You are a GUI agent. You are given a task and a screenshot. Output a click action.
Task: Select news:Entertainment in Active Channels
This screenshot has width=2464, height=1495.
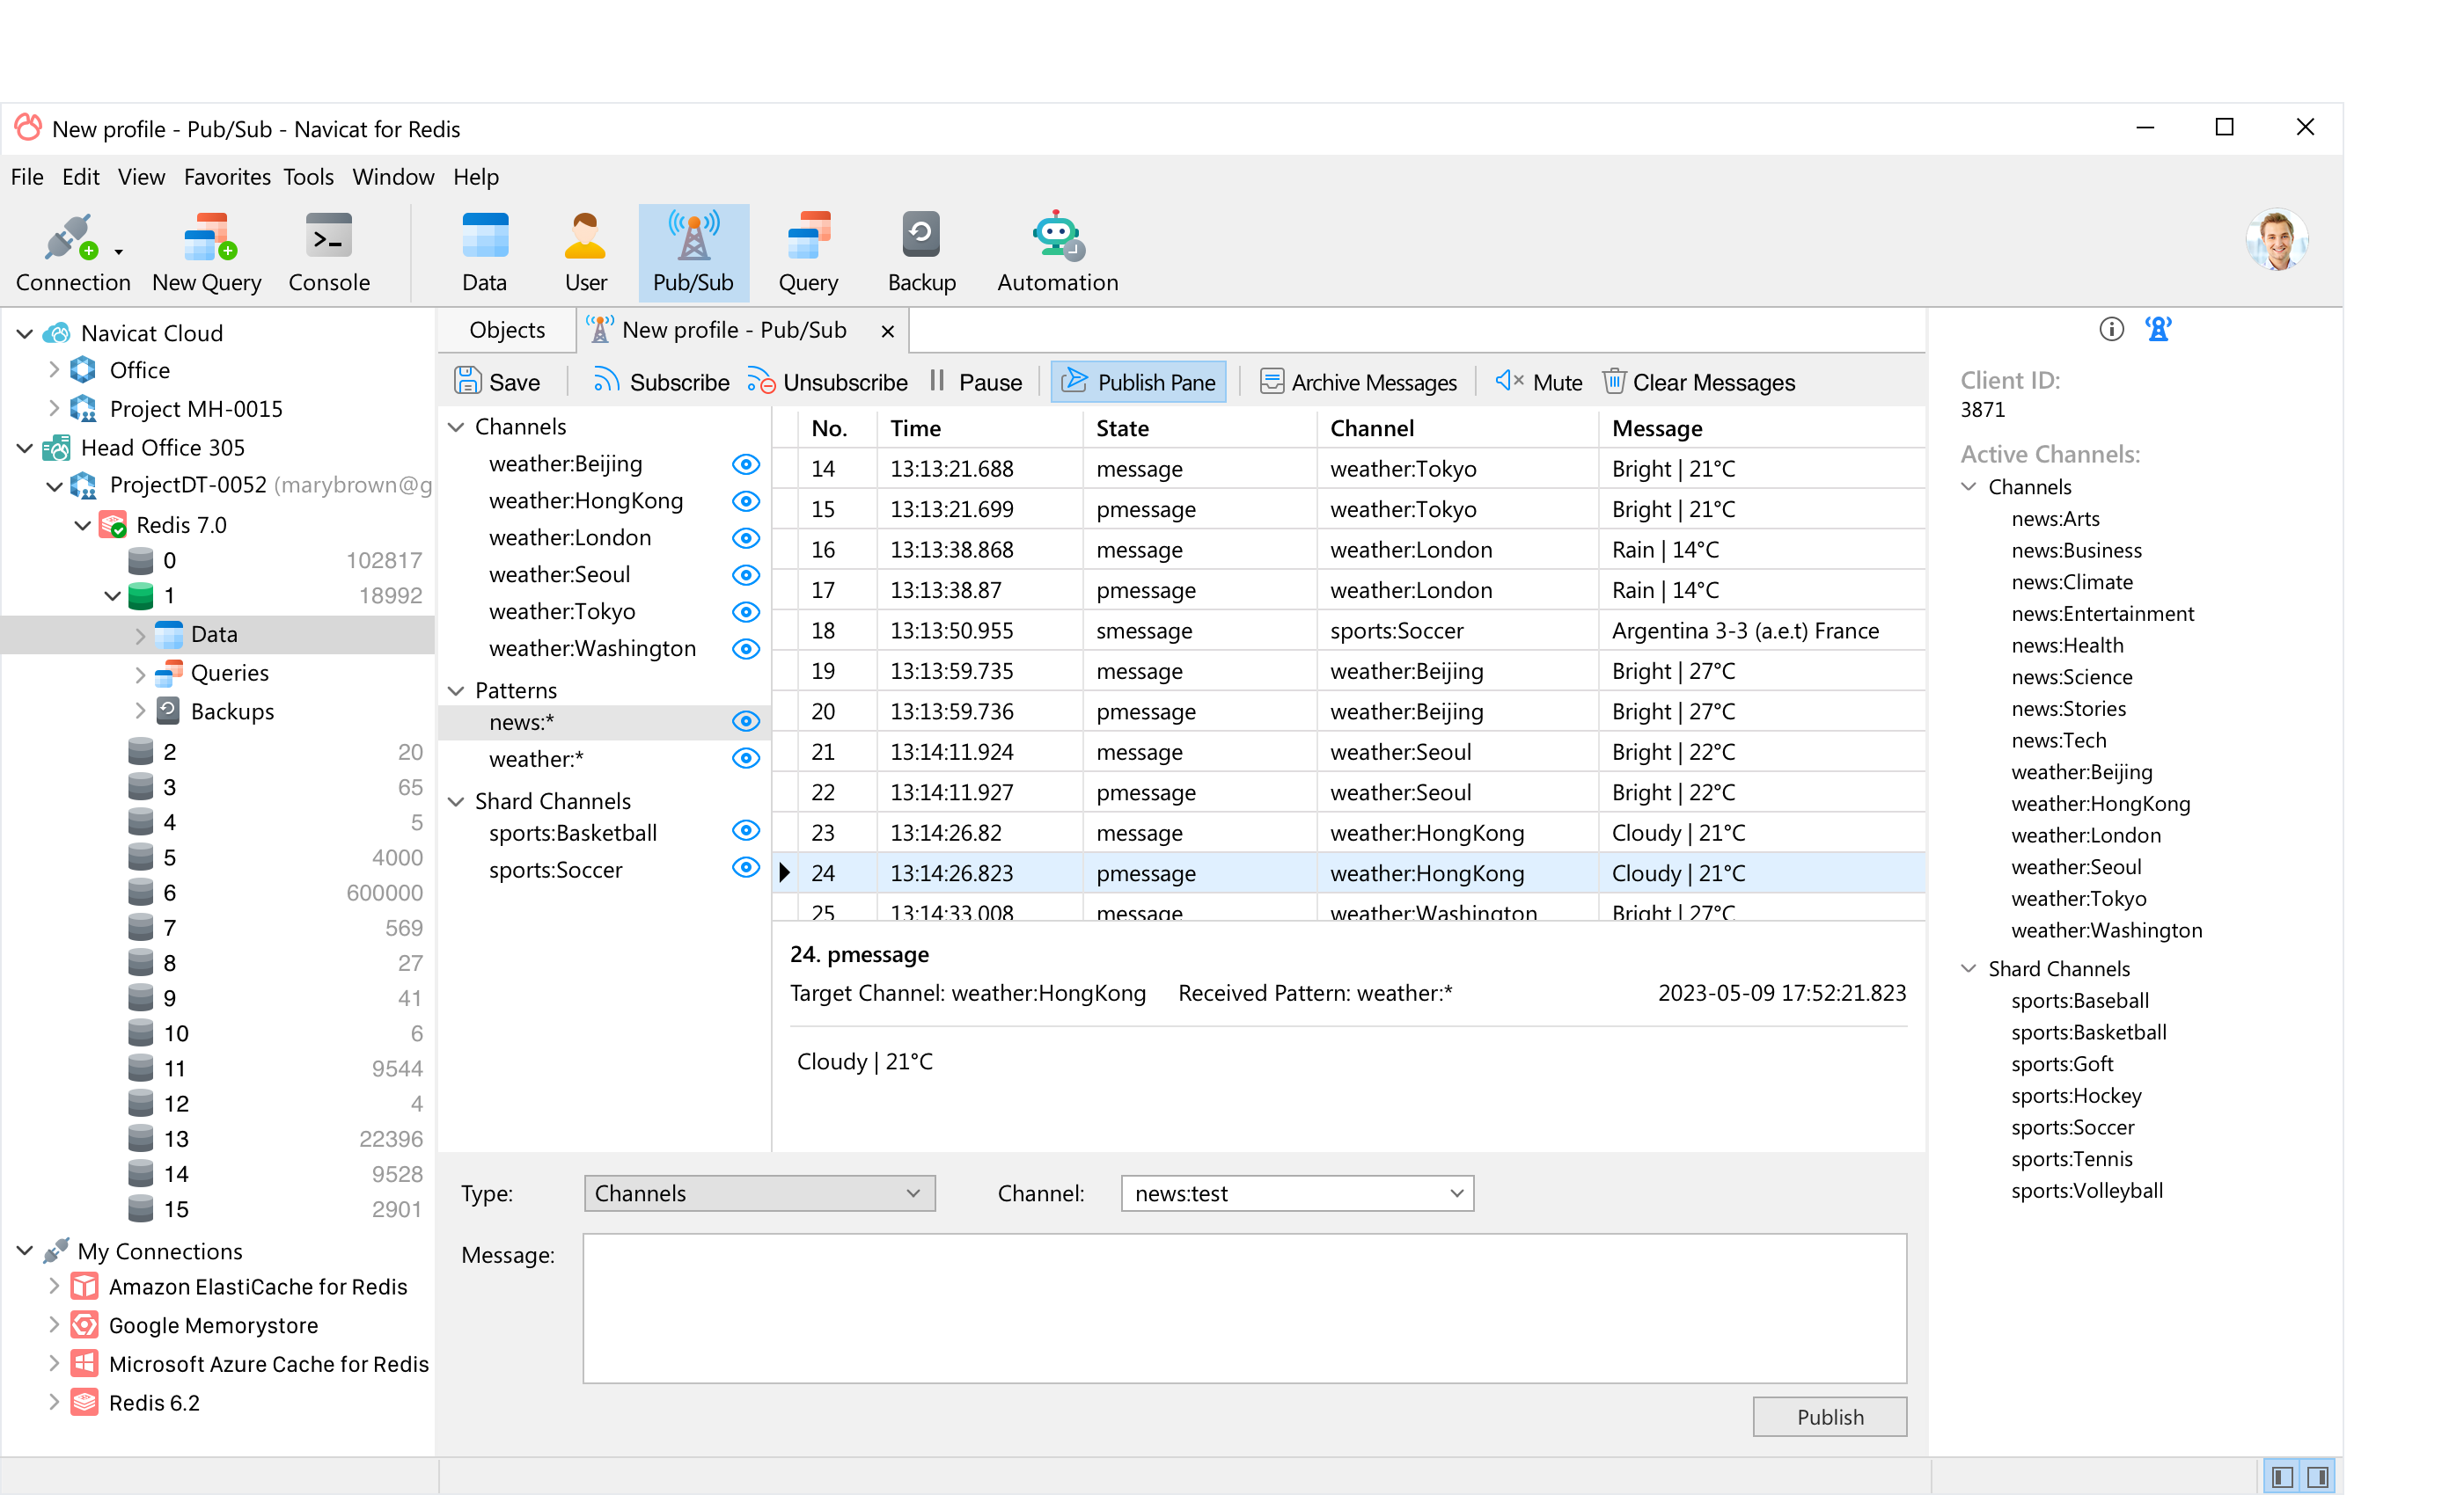(2102, 614)
